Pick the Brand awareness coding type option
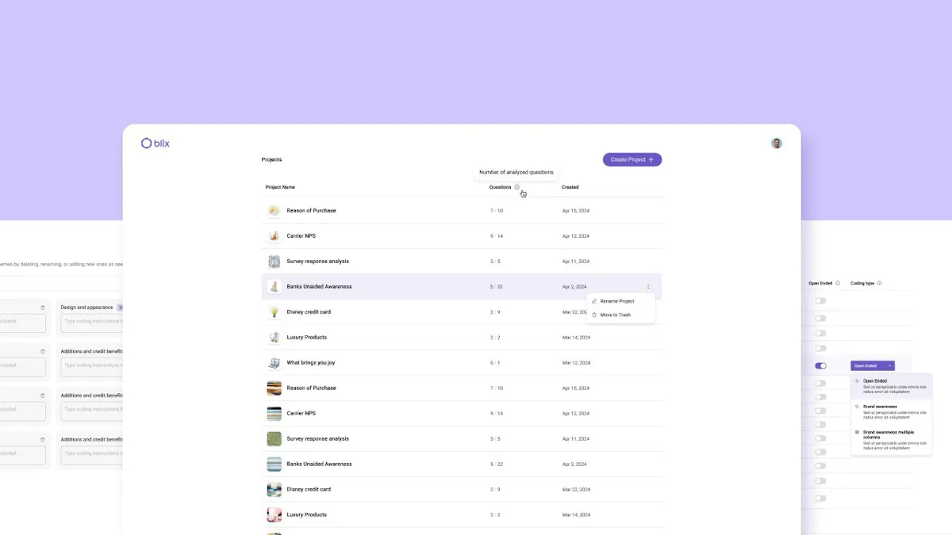The width and height of the screenshot is (952, 535). click(891, 411)
